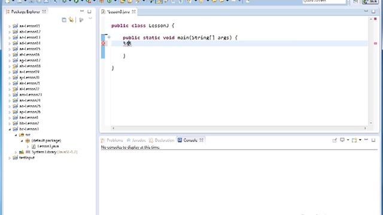Click the focus-on-task icon in Package Explorer toolbar
Image resolution: width=383 pixels, height=215 pixels.
[x=81, y=20]
